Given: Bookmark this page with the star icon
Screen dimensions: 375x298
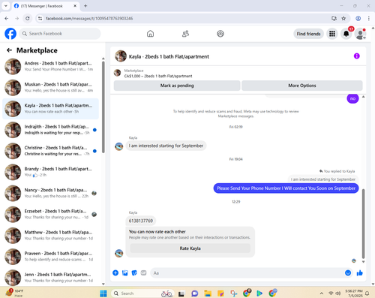Looking at the screenshot, I should click(343, 18).
